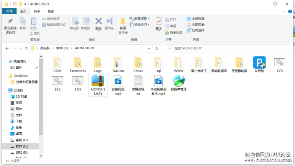Select the 原版静数据 folder
This screenshot has height=166, width=295.
click(239, 65)
